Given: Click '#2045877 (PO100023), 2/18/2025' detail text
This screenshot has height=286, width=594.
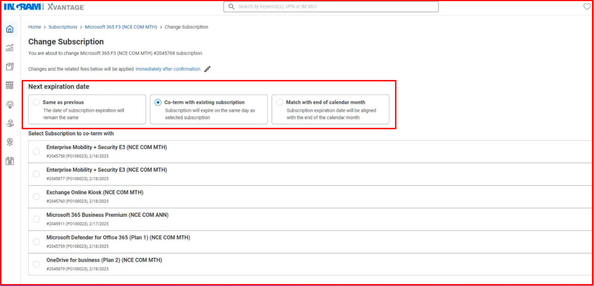Looking at the screenshot, I should point(78,179).
